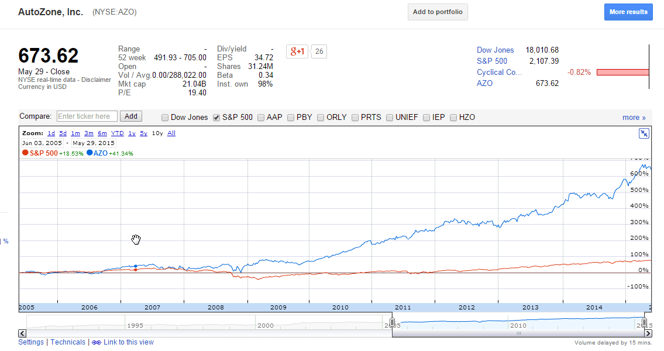Click the -0.82% sector change value
Screen dimensions: 664x351
click(579, 73)
